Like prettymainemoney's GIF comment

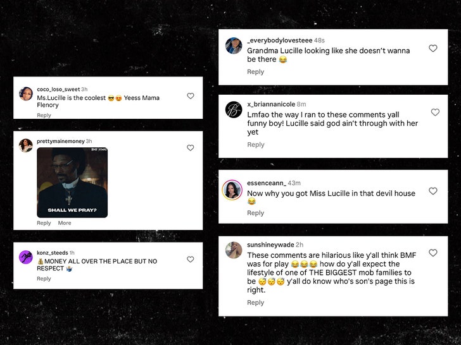click(x=190, y=148)
